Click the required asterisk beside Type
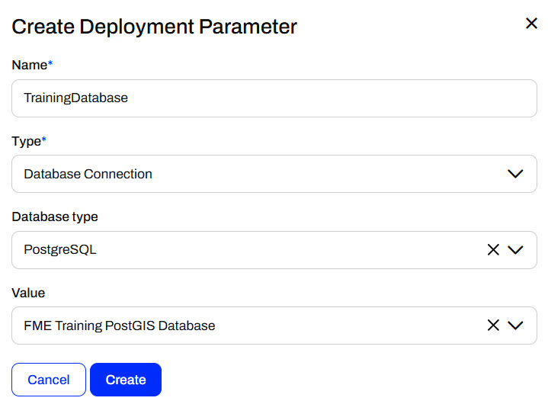This screenshot has height=401, width=548. [44, 140]
